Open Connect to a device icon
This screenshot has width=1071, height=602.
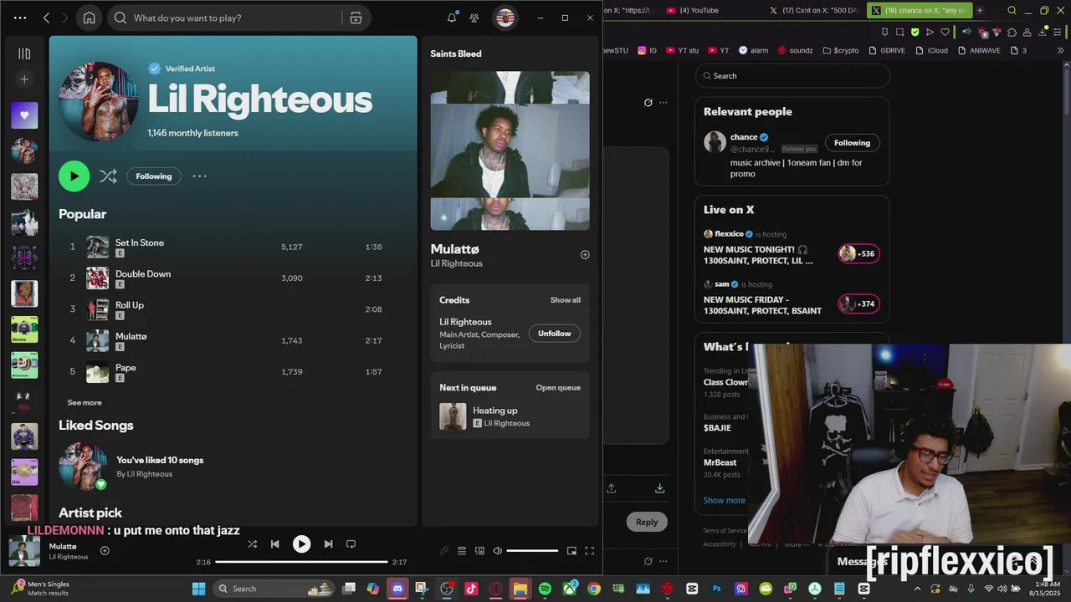[479, 551]
